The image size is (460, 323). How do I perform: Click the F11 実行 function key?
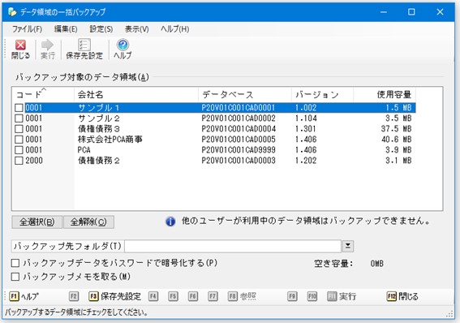342,296
